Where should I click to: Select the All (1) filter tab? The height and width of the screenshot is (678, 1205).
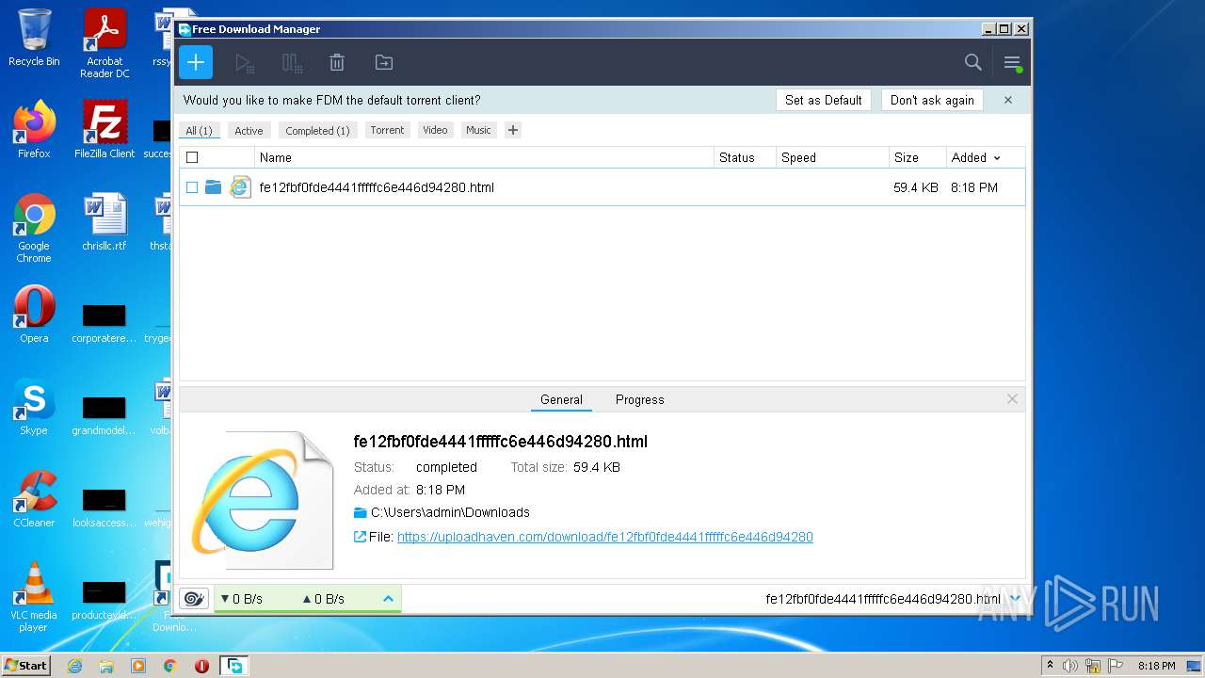click(199, 131)
